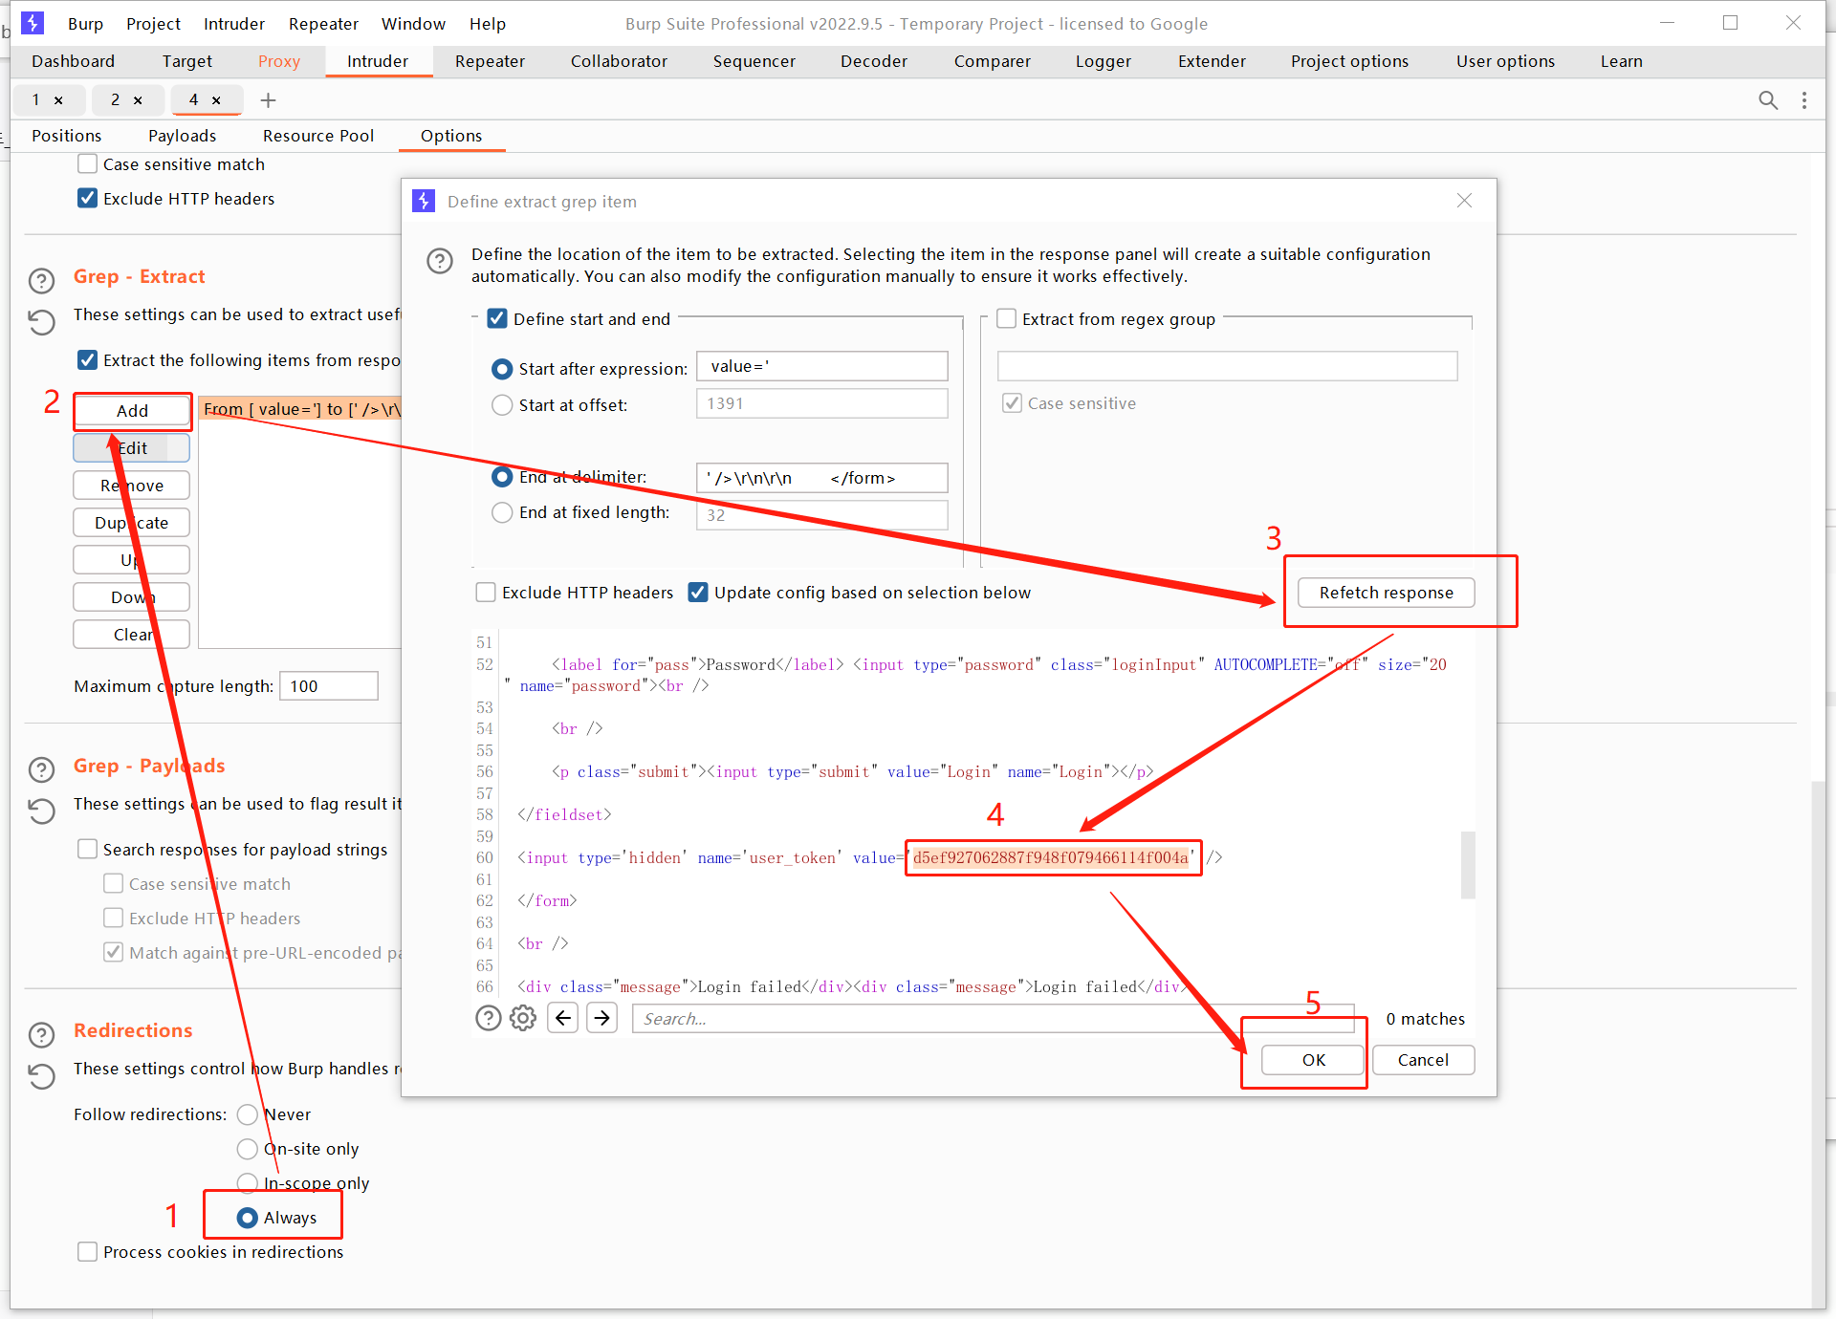Select End at delimiter radio button
The height and width of the screenshot is (1319, 1836).
click(502, 477)
